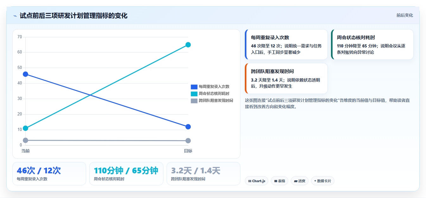
Task: Click legend label 每周重复录入次数
Action: coord(214,87)
